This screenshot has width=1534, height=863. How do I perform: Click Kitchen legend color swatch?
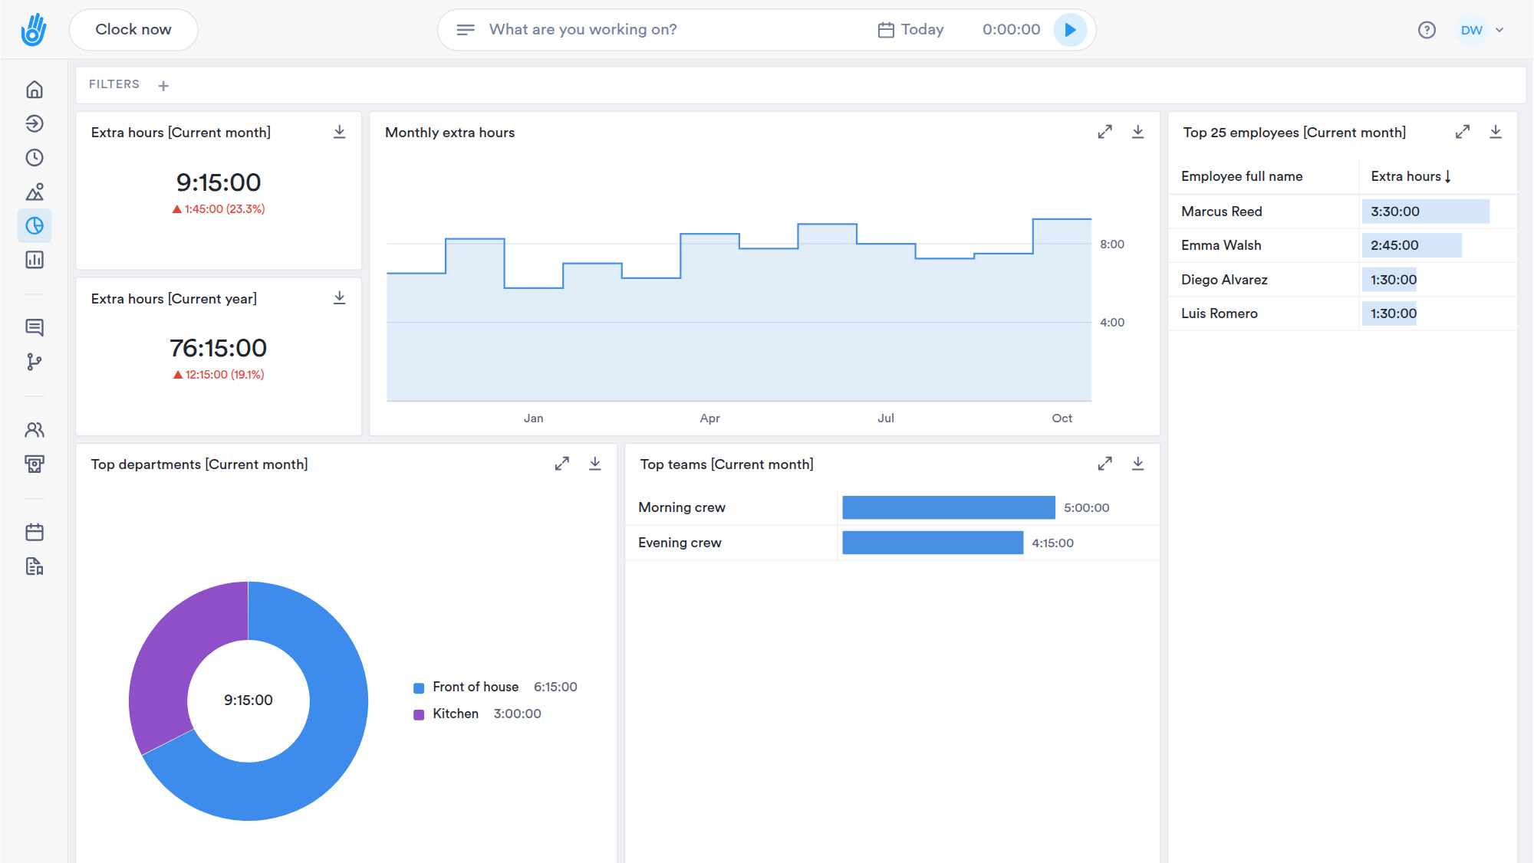click(x=419, y=714)
